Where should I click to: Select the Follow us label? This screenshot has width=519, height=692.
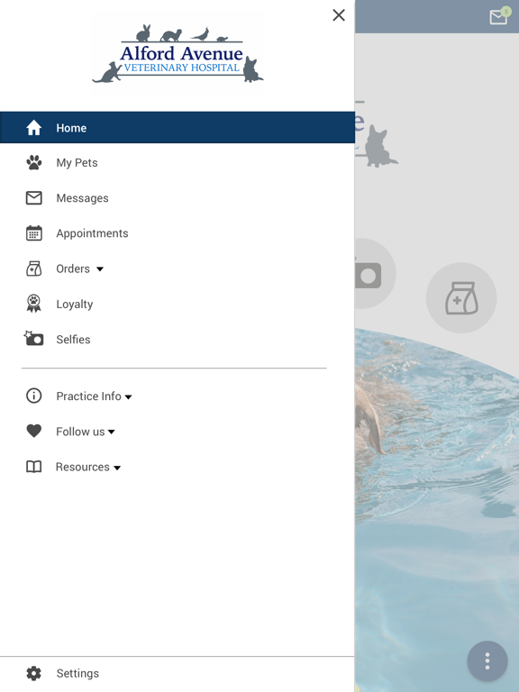click(x=80, y=432)
